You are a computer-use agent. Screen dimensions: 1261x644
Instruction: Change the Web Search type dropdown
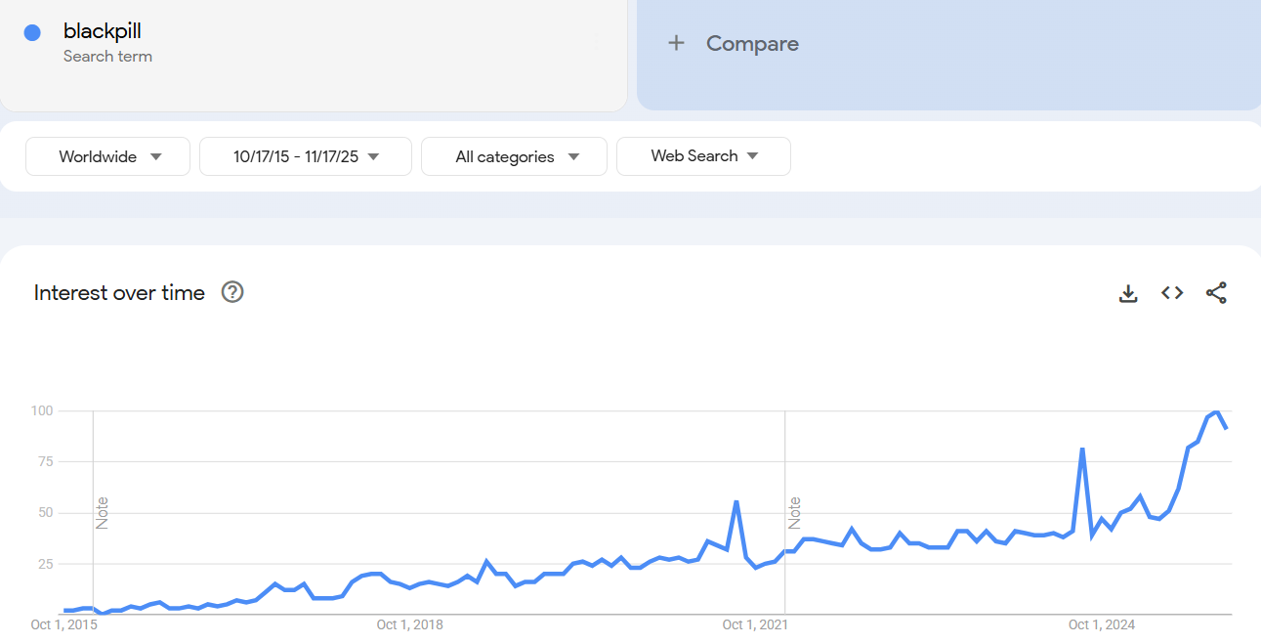point(703,156)
